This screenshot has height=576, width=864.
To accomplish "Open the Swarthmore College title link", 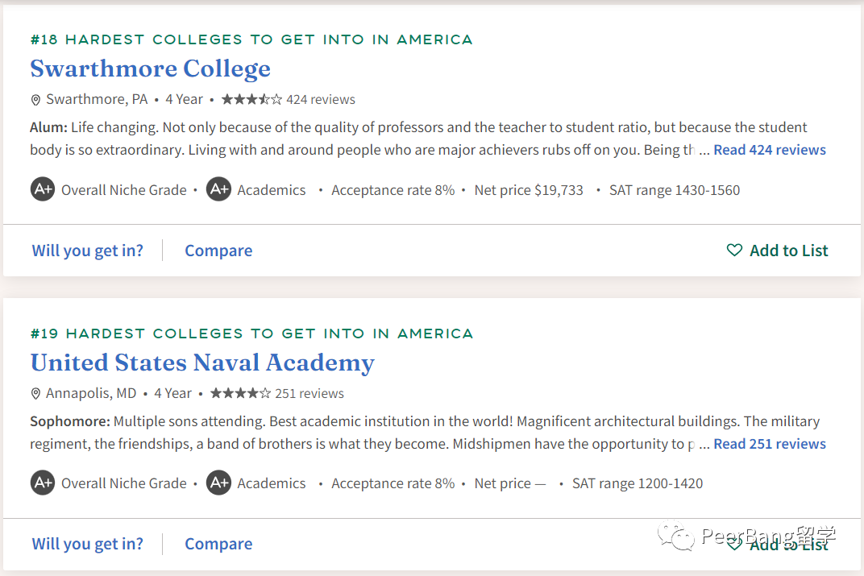I will coord(150,68).
